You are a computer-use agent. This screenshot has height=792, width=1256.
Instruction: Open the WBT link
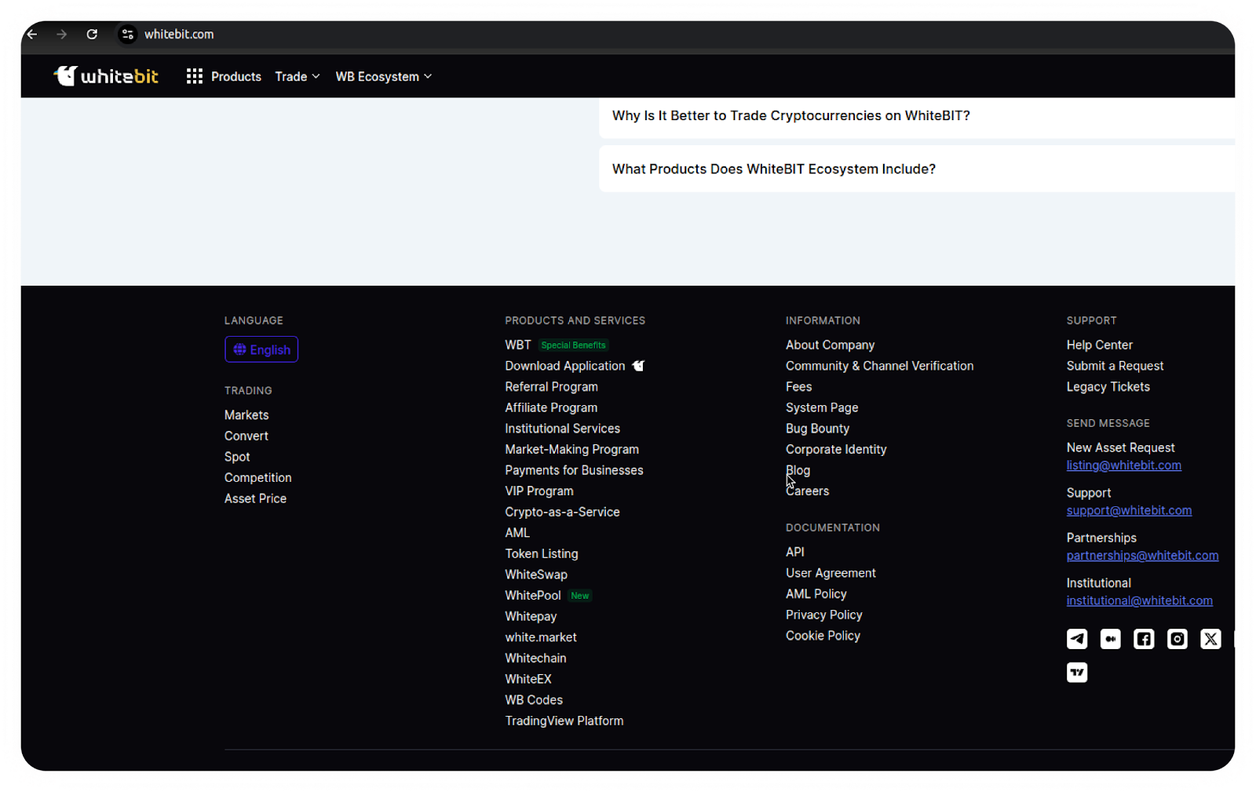[518, 345]
